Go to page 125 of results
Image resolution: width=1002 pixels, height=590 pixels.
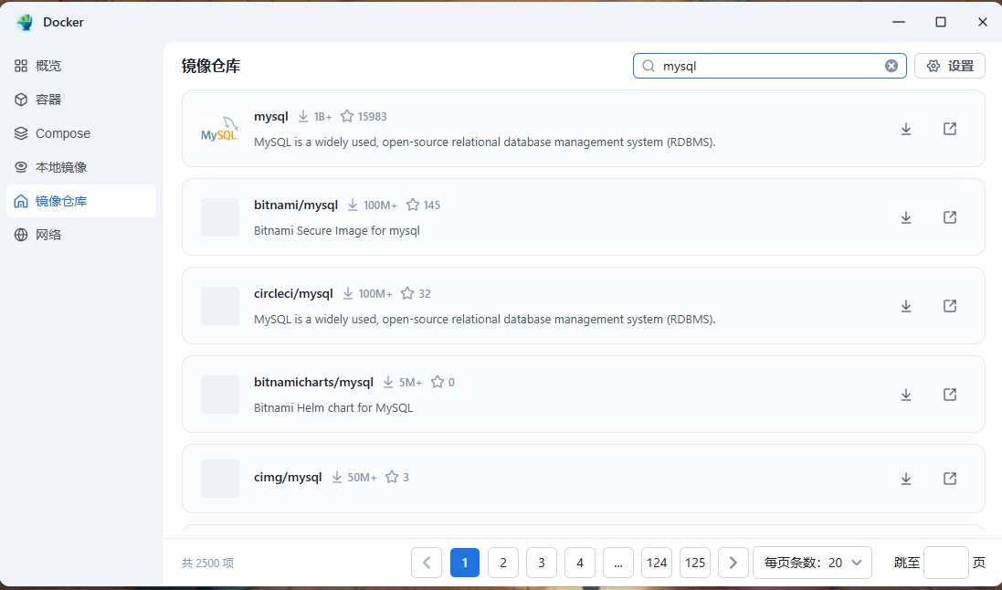pyautogui.click(x=694, y=562)
